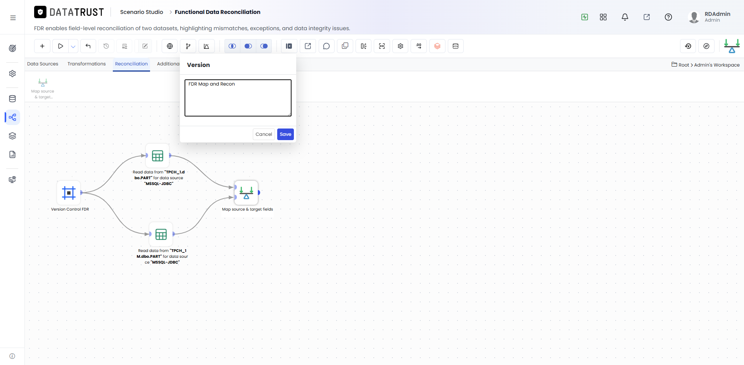
Task: Click the globe icon in the toolbar
Action: point(170,46)
